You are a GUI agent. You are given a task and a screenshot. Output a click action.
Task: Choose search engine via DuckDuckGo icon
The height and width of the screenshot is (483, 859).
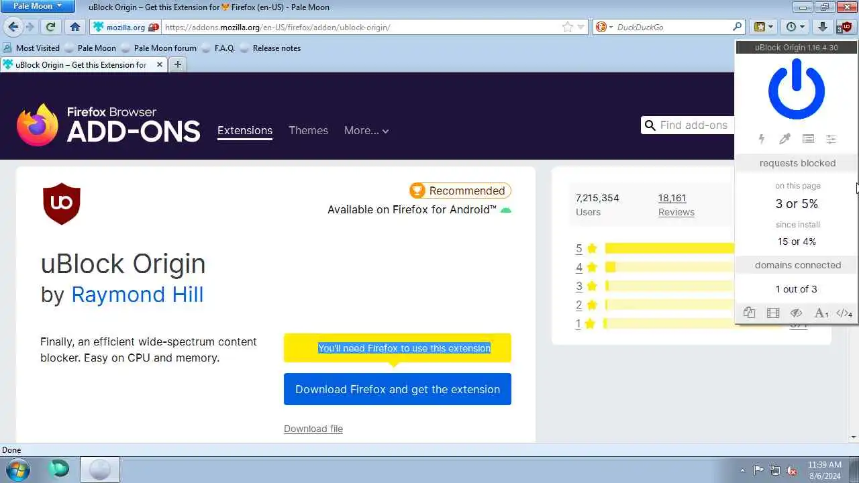(603, 28)
